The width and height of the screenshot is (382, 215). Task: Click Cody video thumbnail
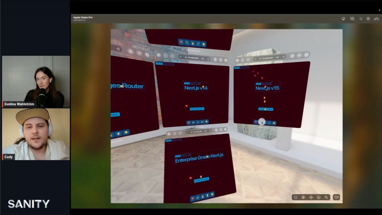pyautogui.click(x=36, y=134)
